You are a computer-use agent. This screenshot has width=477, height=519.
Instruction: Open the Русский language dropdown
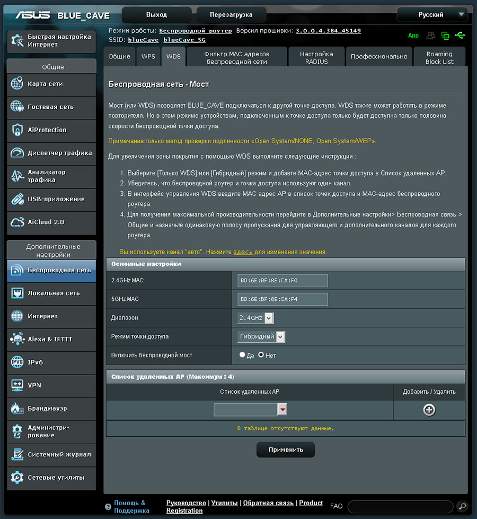432,14
